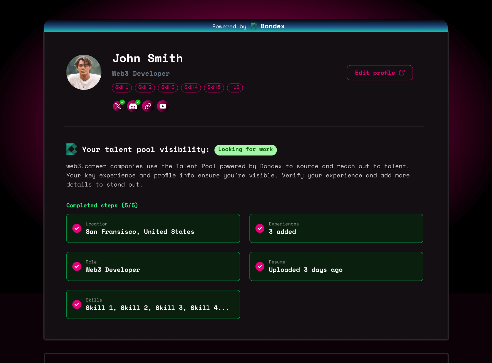Click the X (Twitter) social icon
The height and width of the screenshot is (363, 492).
tap(118, 106)
